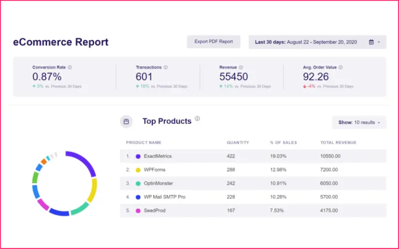Click the orange donut chart segment

tap(44, 162)
